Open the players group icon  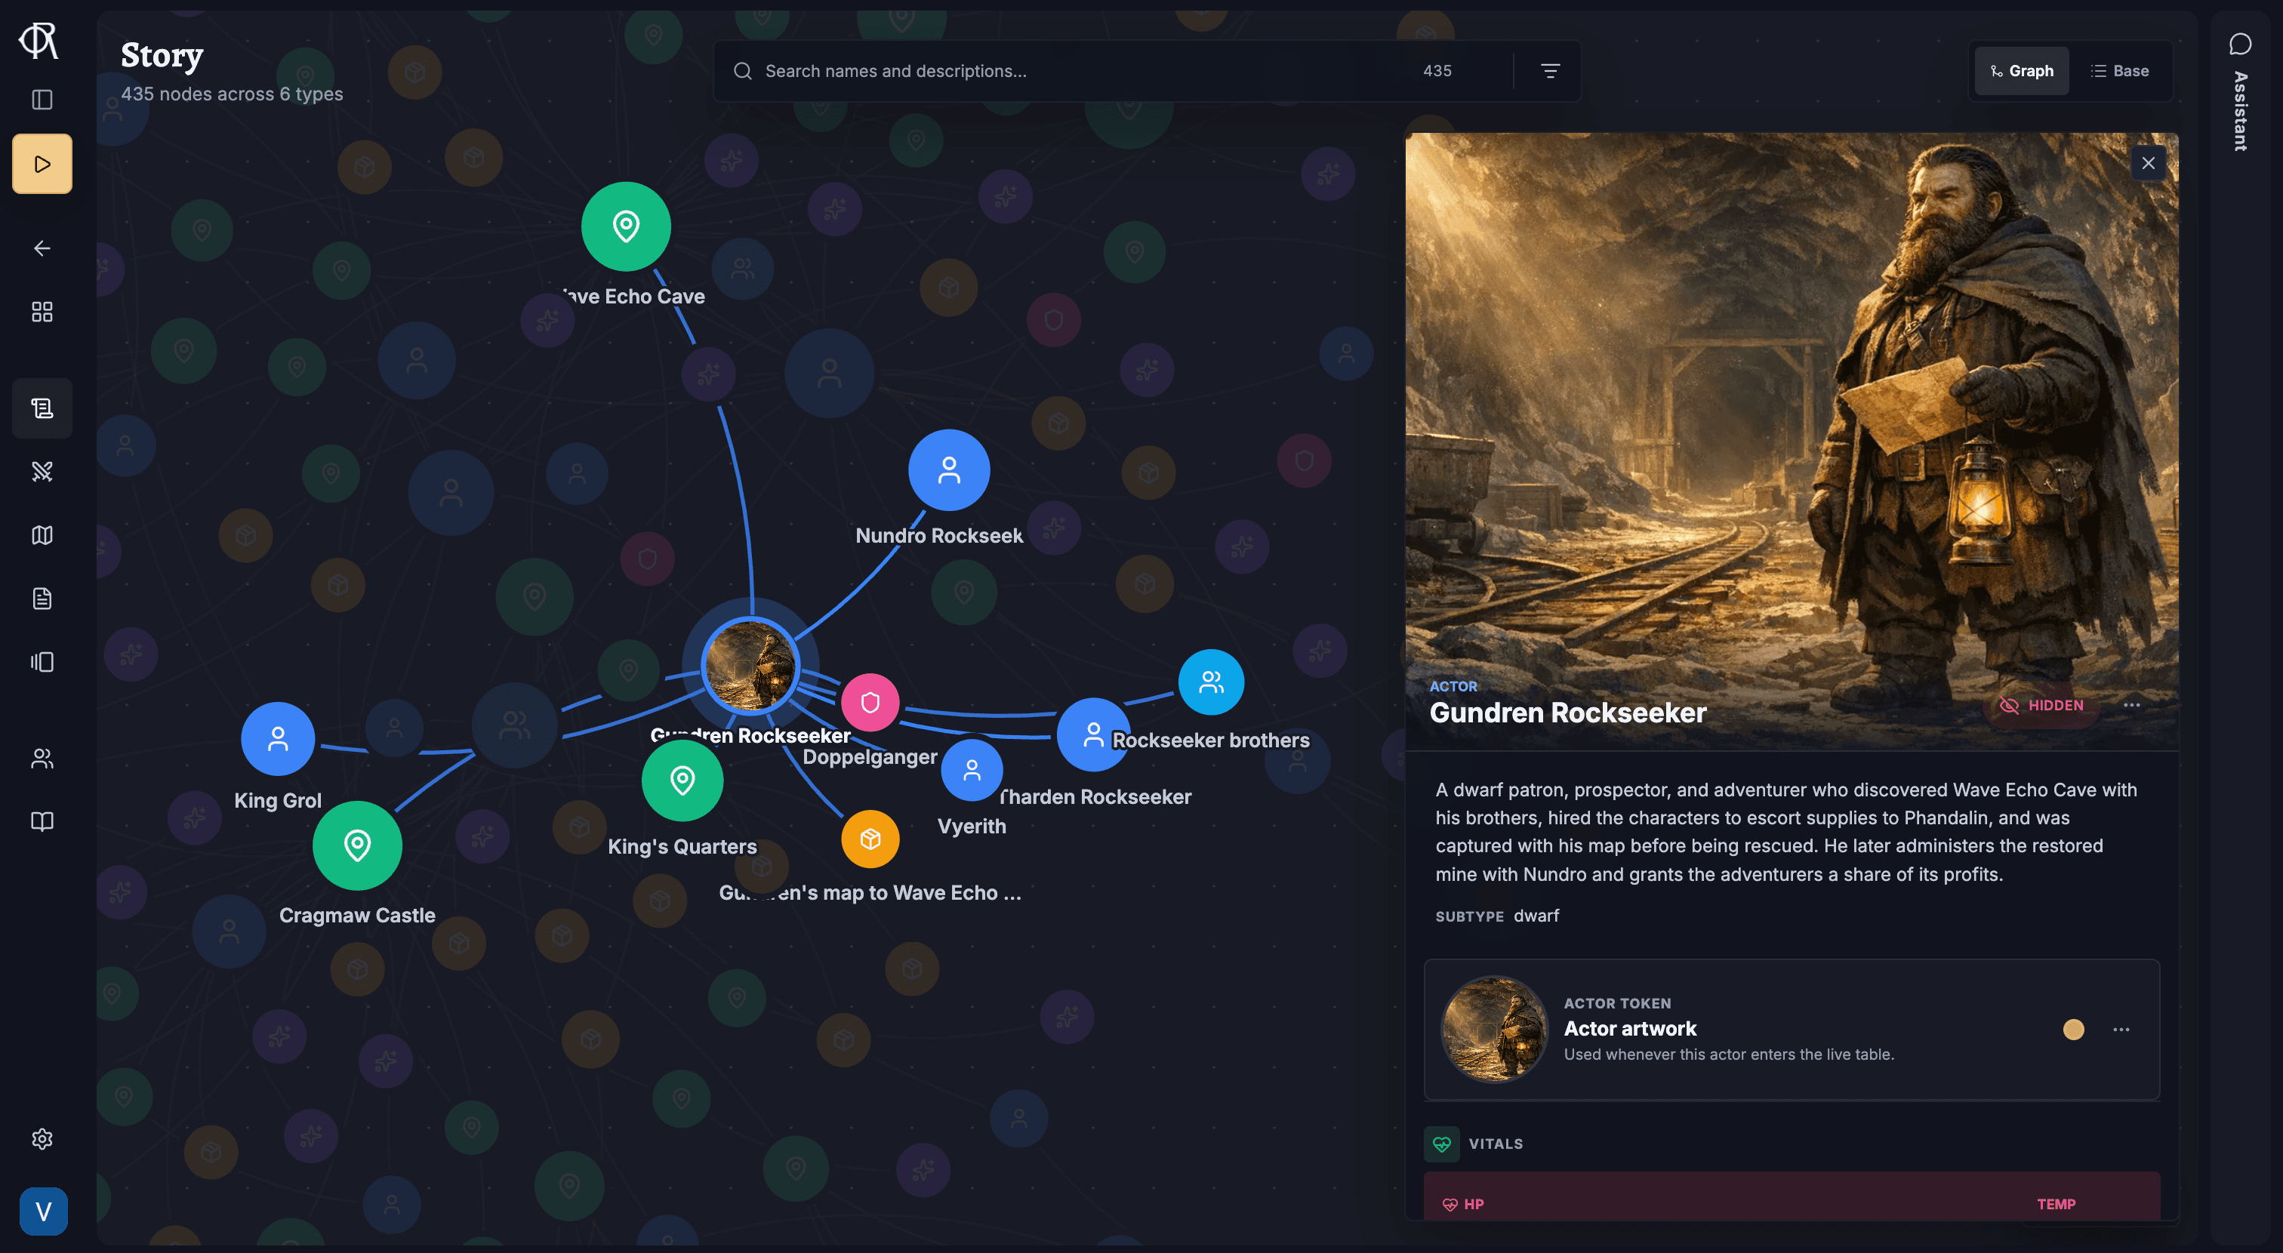click(42, 758)
